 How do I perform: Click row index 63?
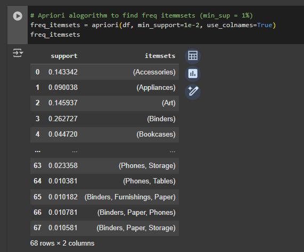click(x=37, y=165)
